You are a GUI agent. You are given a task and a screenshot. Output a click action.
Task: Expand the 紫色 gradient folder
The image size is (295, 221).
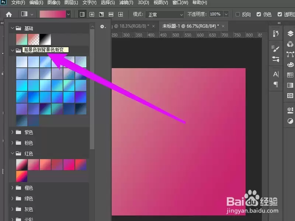13,132
